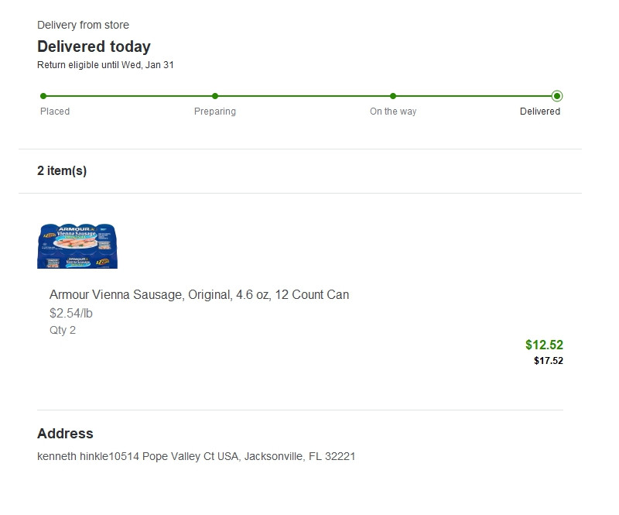Select the Placed status label
Image resolution: width=619 pixels, height=515 pixels.
coord(55,112)
